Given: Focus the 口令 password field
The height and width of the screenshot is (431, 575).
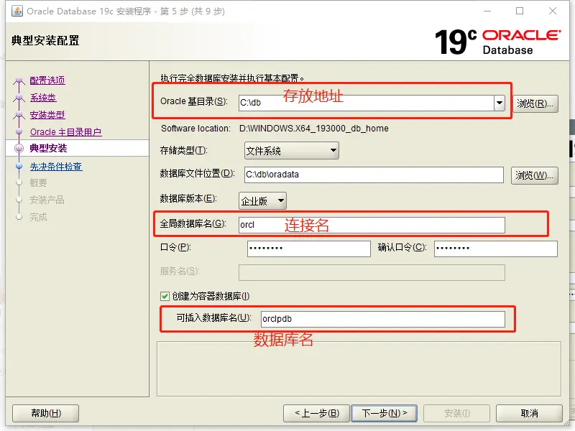Looking at the screenshot, I should pos(309,249).
